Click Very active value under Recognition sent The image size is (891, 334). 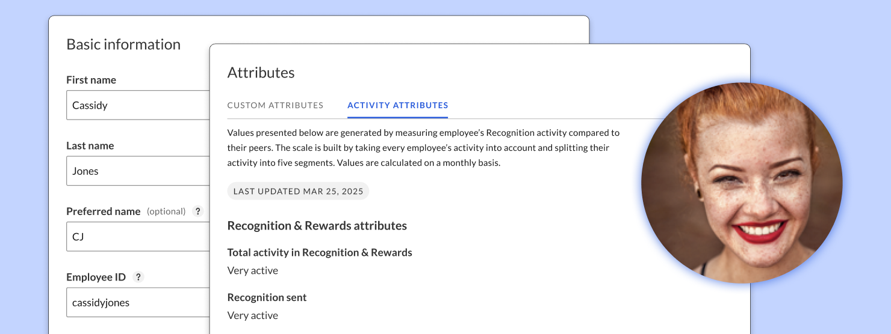(252, 315)
